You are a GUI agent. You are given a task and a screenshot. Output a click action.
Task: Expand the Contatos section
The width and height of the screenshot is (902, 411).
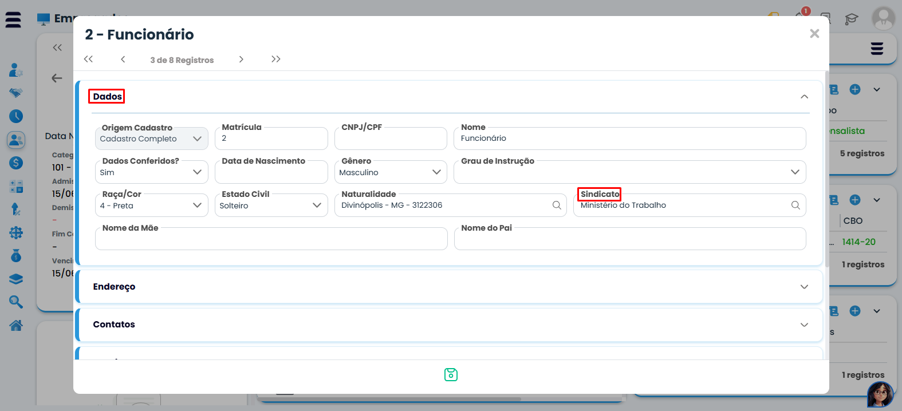tap(804, 325)
